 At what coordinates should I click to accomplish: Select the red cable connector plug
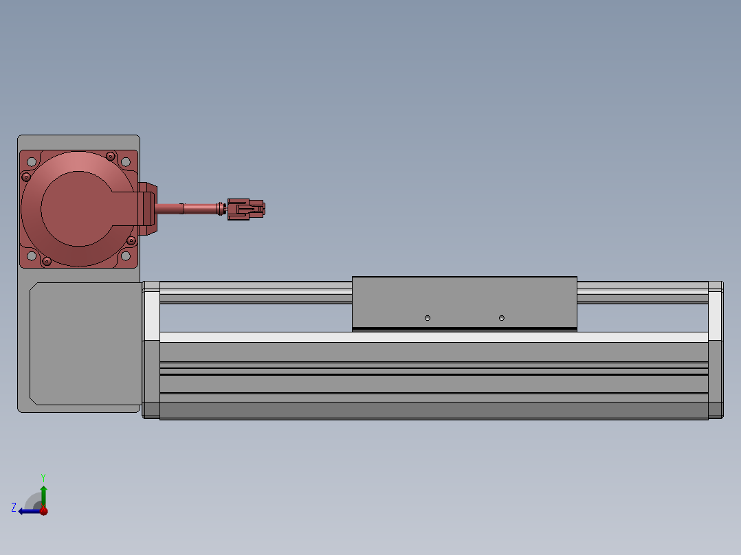tap(246, 209)
